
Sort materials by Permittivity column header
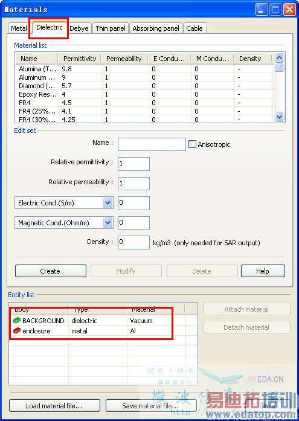[80, 59]
